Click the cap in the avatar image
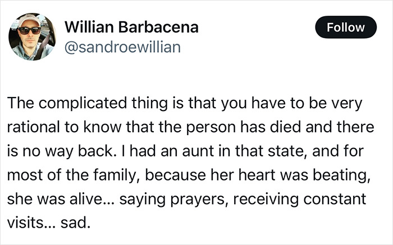 (30, 21)
